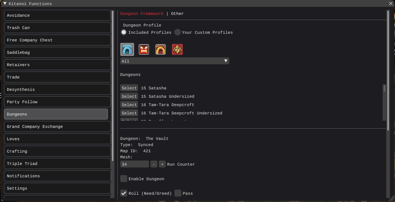
Task: Close the Kitanoi Functions window
Action: pos(391,4)
